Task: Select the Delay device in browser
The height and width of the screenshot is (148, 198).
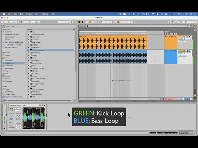Action: (34, 58)
